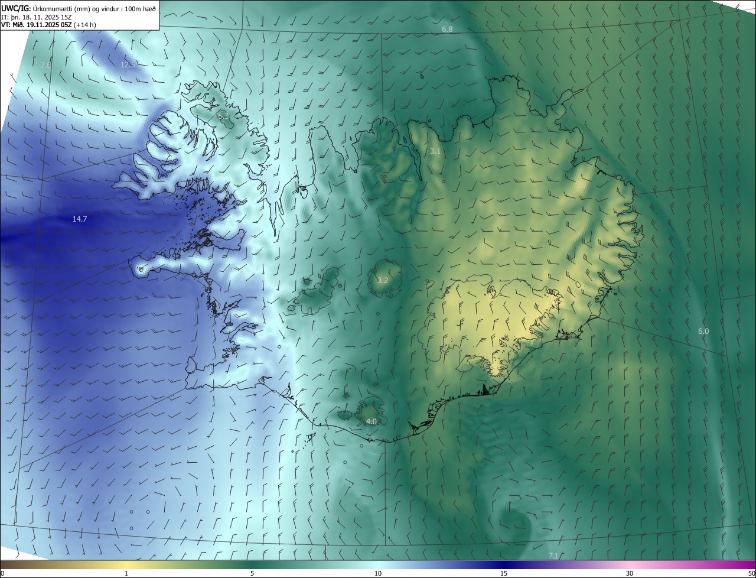
Task: Click the 6.0 value on the map
Action: point(703,331)
